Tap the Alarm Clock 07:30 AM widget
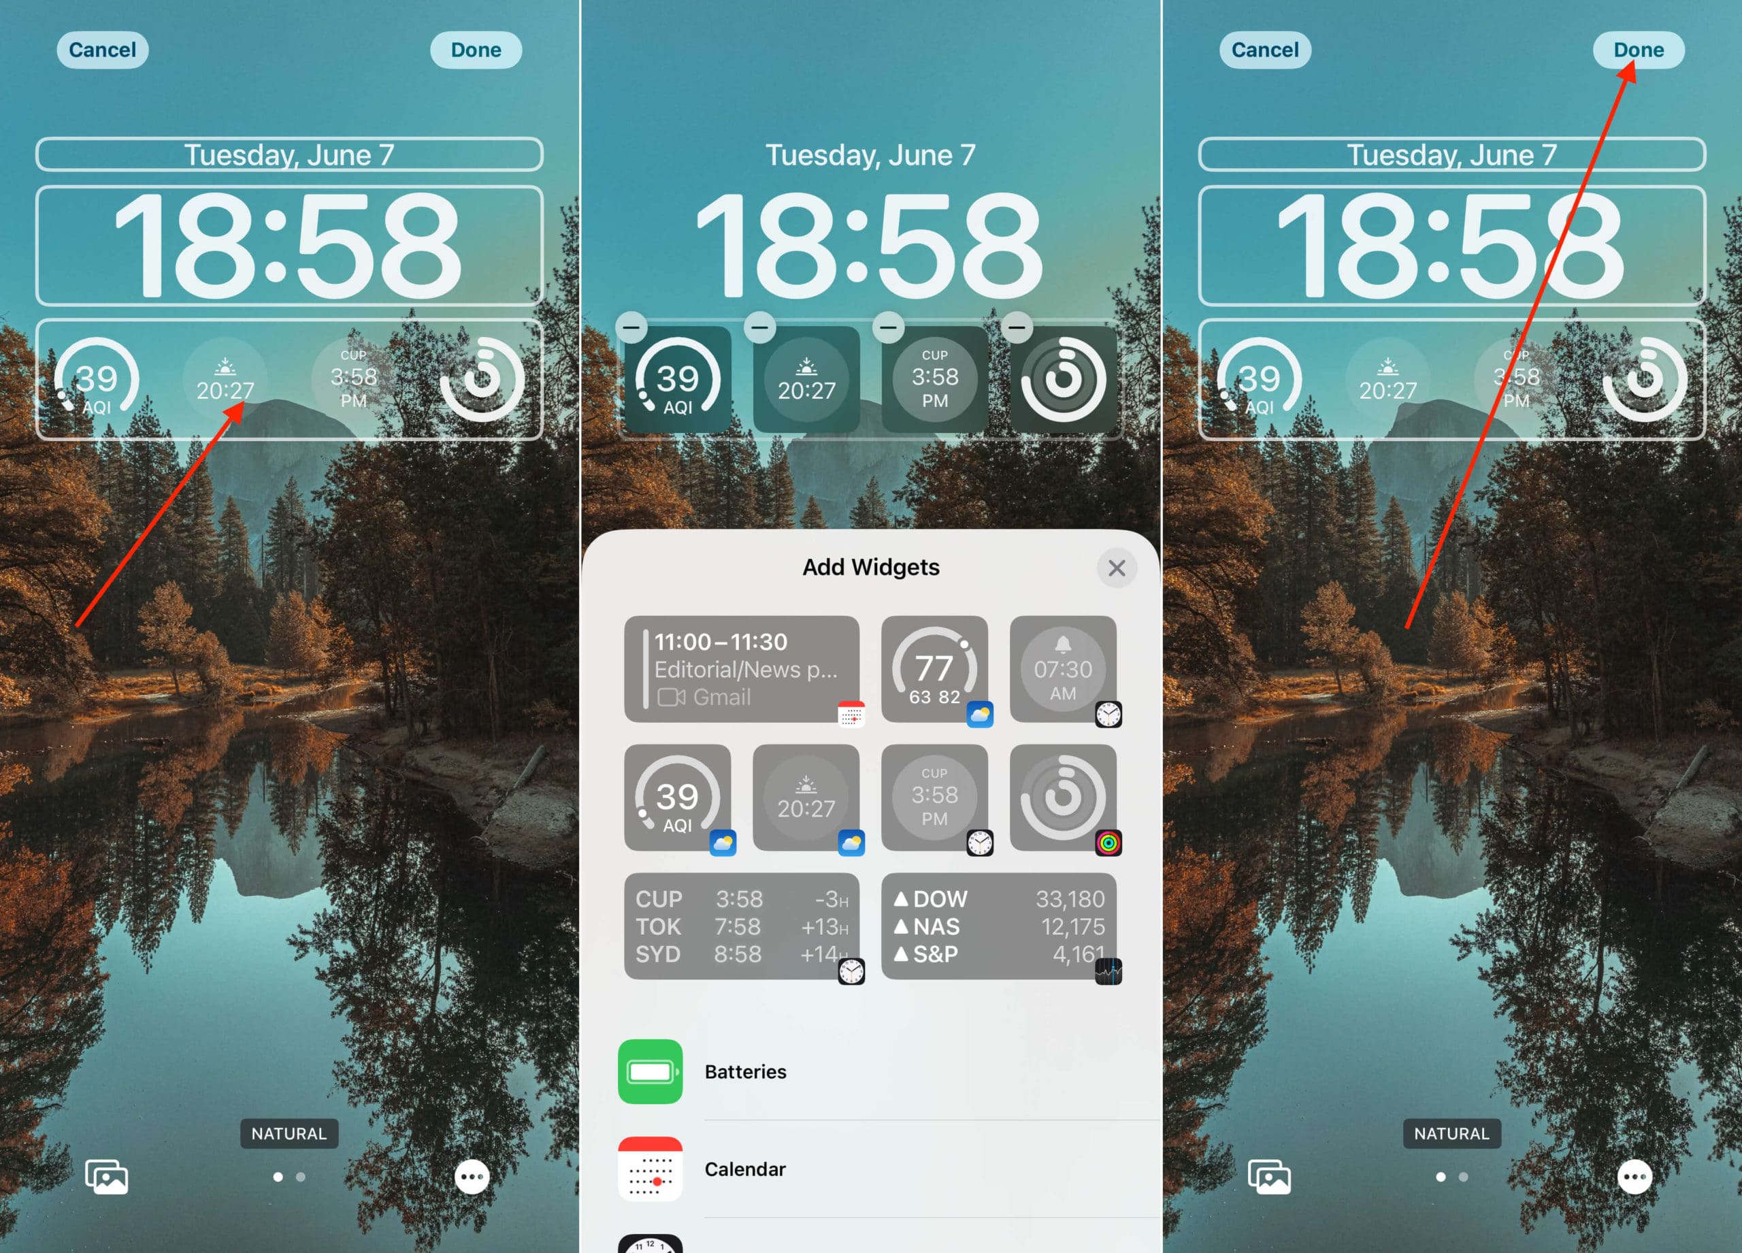 [x=1066, y=668]
